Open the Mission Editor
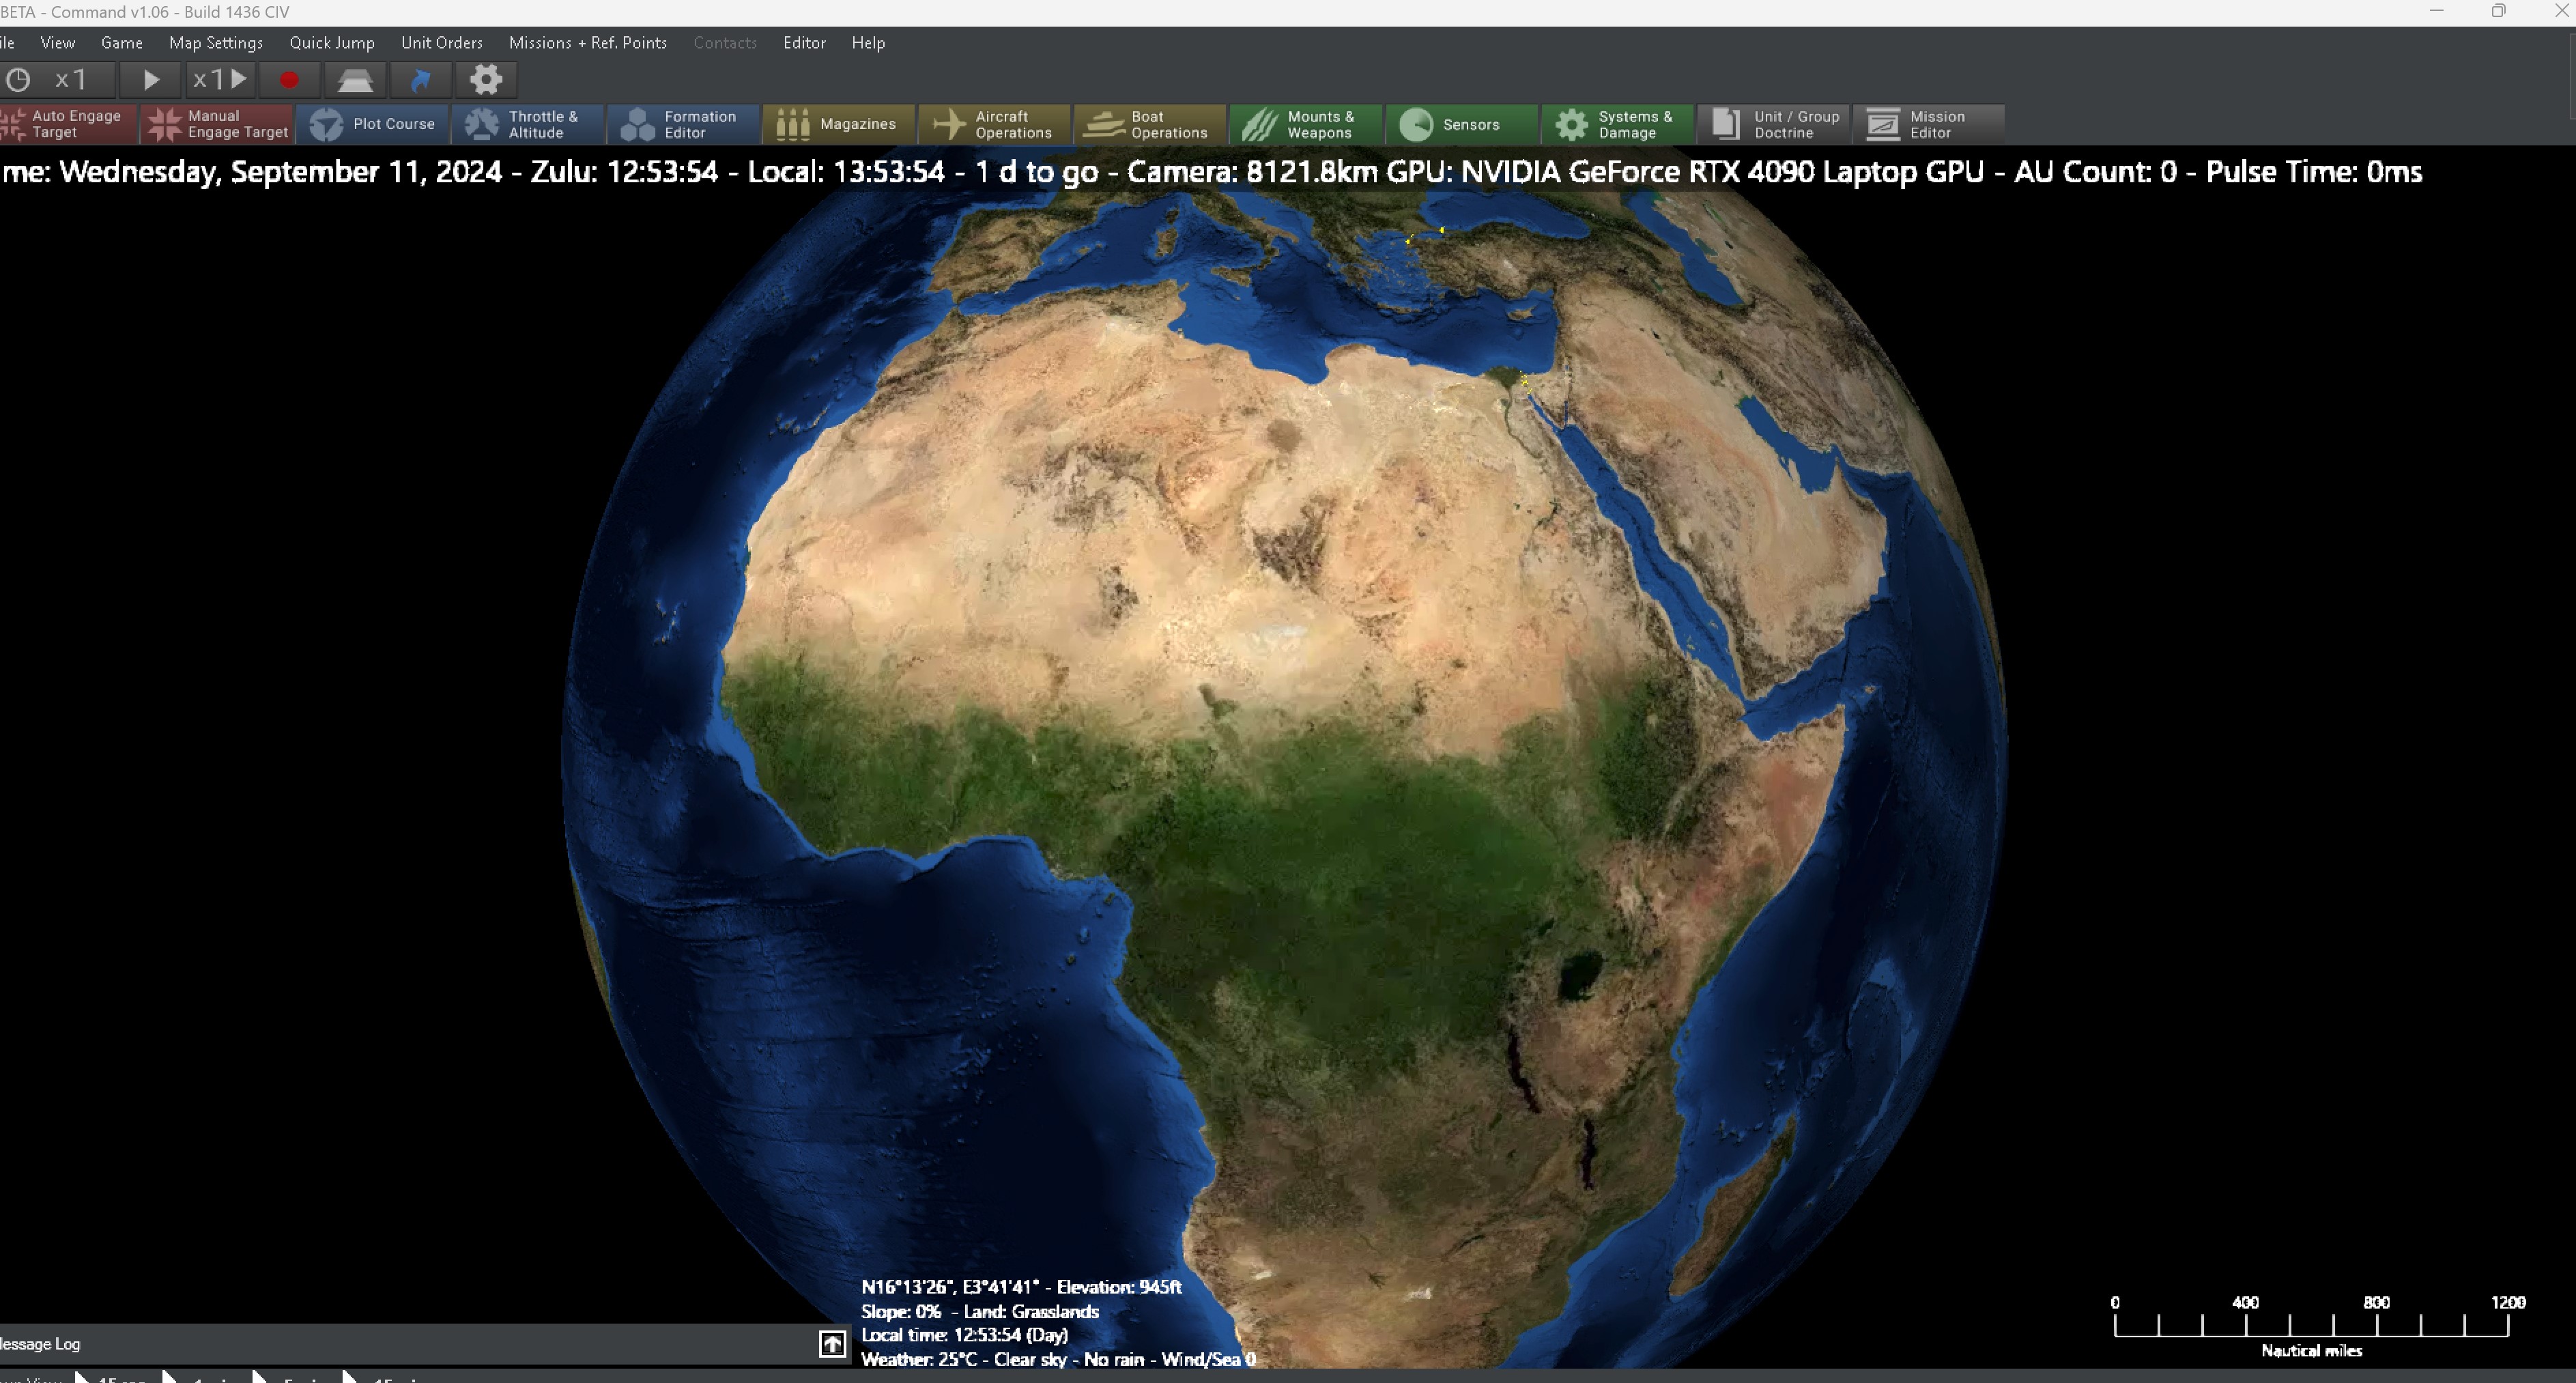Image resolution: width=2576 pixels, height=1383 pixels. point(1928,125)
